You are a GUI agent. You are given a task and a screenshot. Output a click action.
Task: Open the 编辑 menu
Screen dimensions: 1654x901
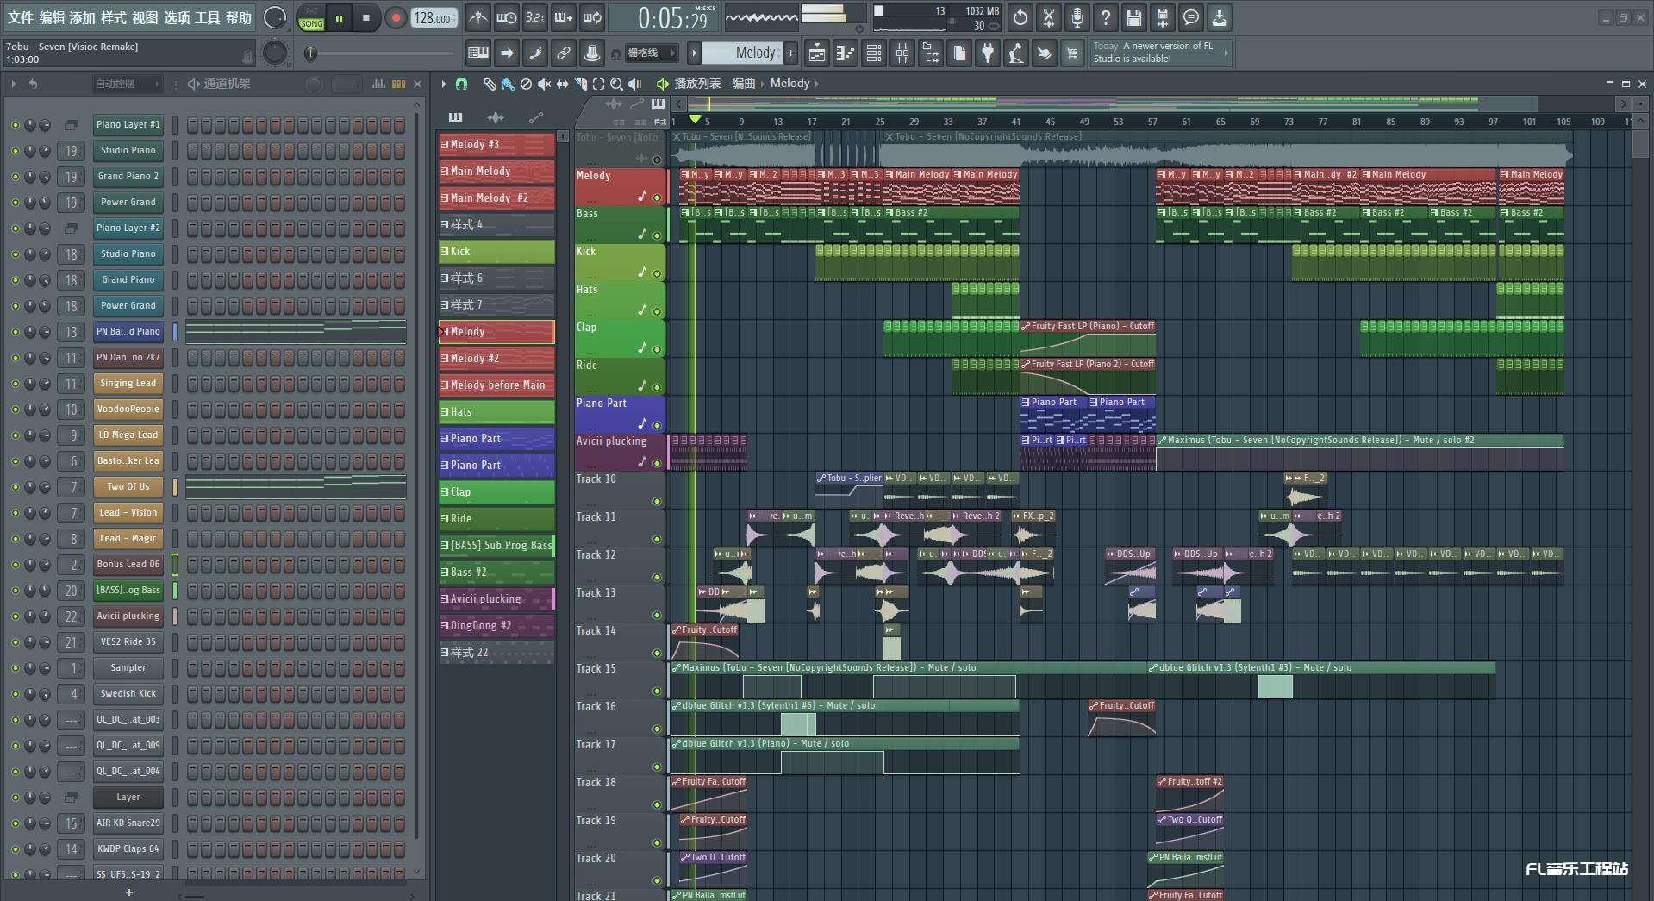coord(51,17)
